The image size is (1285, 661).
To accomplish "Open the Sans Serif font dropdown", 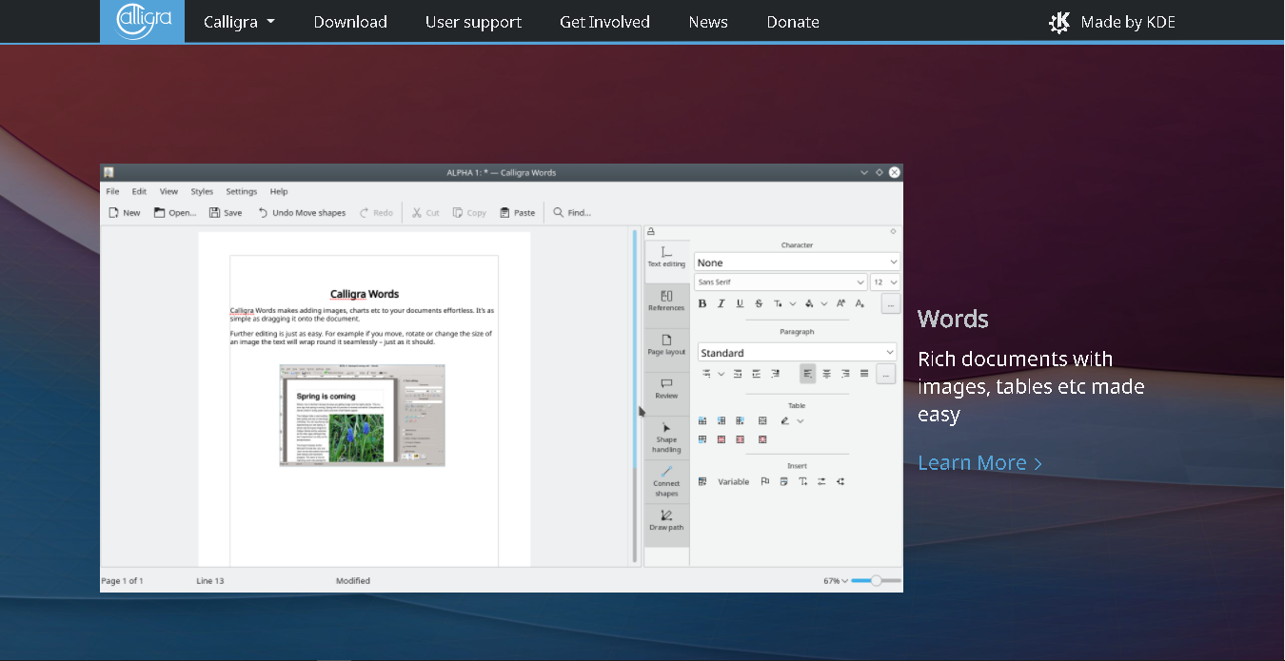I will pyautogui.click(x=781, y=282).
